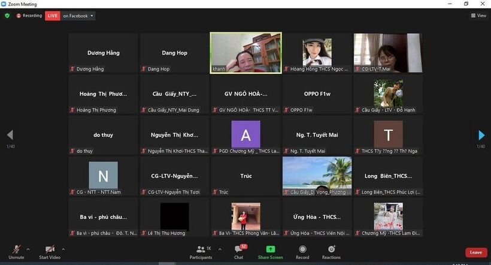Viewport: 491px width, 265px height.
Task: Unmute the microphone
Action: pos(16,251)
